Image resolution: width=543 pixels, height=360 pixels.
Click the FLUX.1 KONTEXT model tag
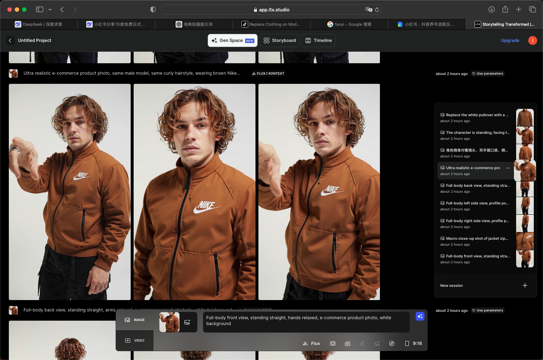[x=268, y=74]
